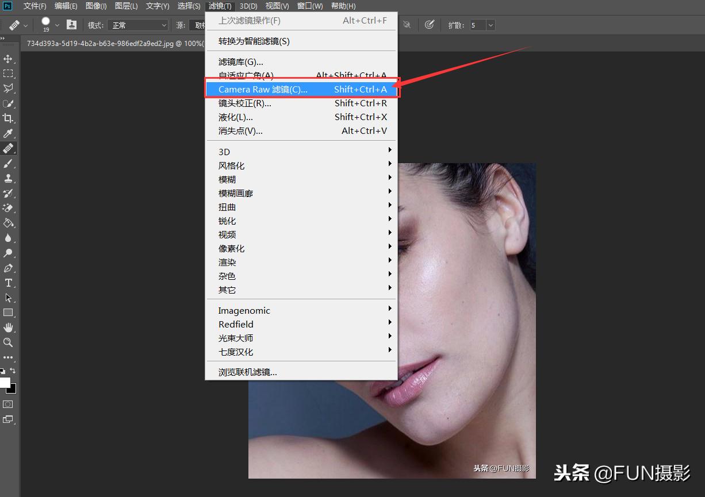Pick the Crop tool
The height and width of the screenshot is (497, 705).
coord(8,118)
